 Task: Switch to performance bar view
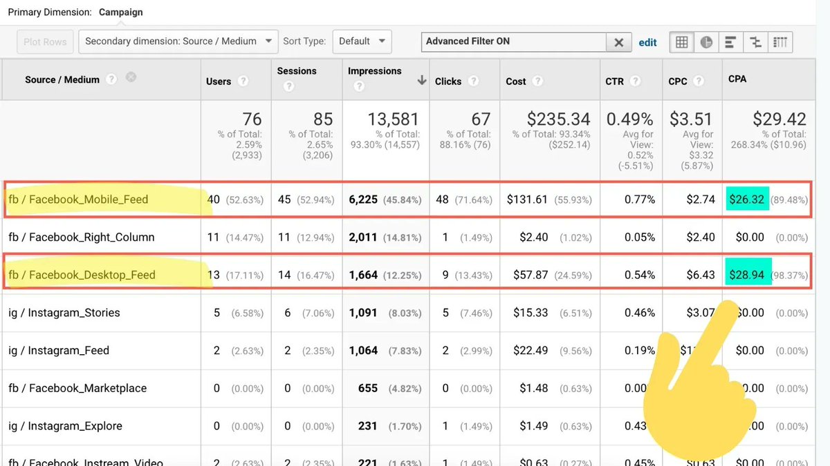[x=730, y=42]
